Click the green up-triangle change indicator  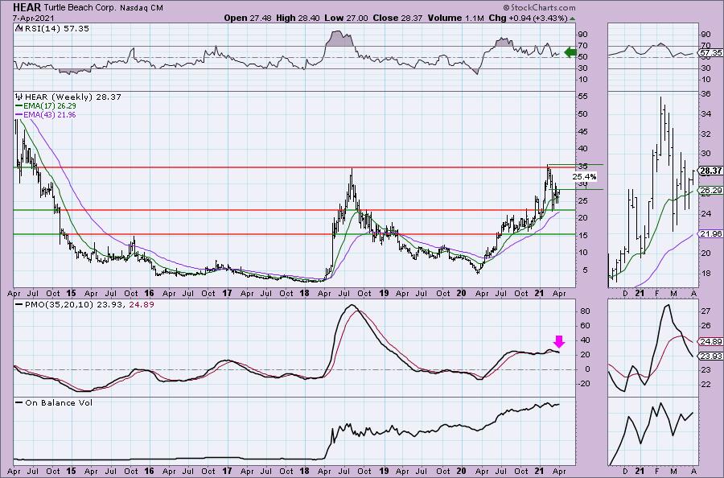[573, 19]
